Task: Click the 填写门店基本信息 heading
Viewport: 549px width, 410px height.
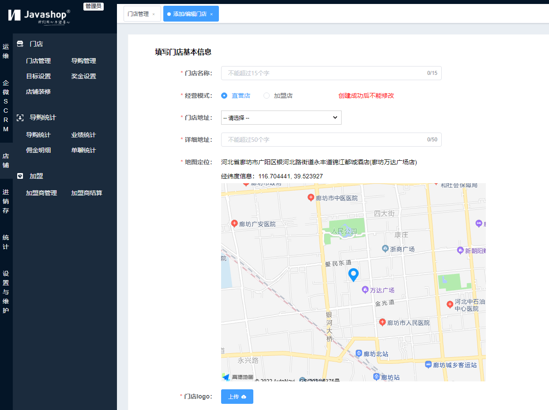Action: [183, 52]
